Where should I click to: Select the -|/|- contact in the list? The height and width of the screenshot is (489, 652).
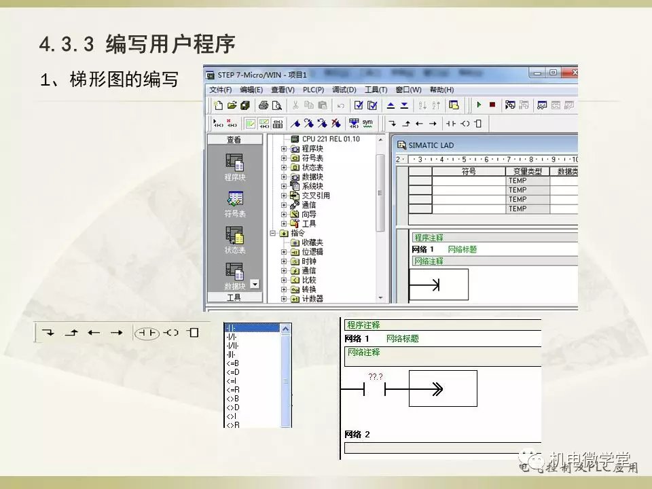(x=232, y=336)
